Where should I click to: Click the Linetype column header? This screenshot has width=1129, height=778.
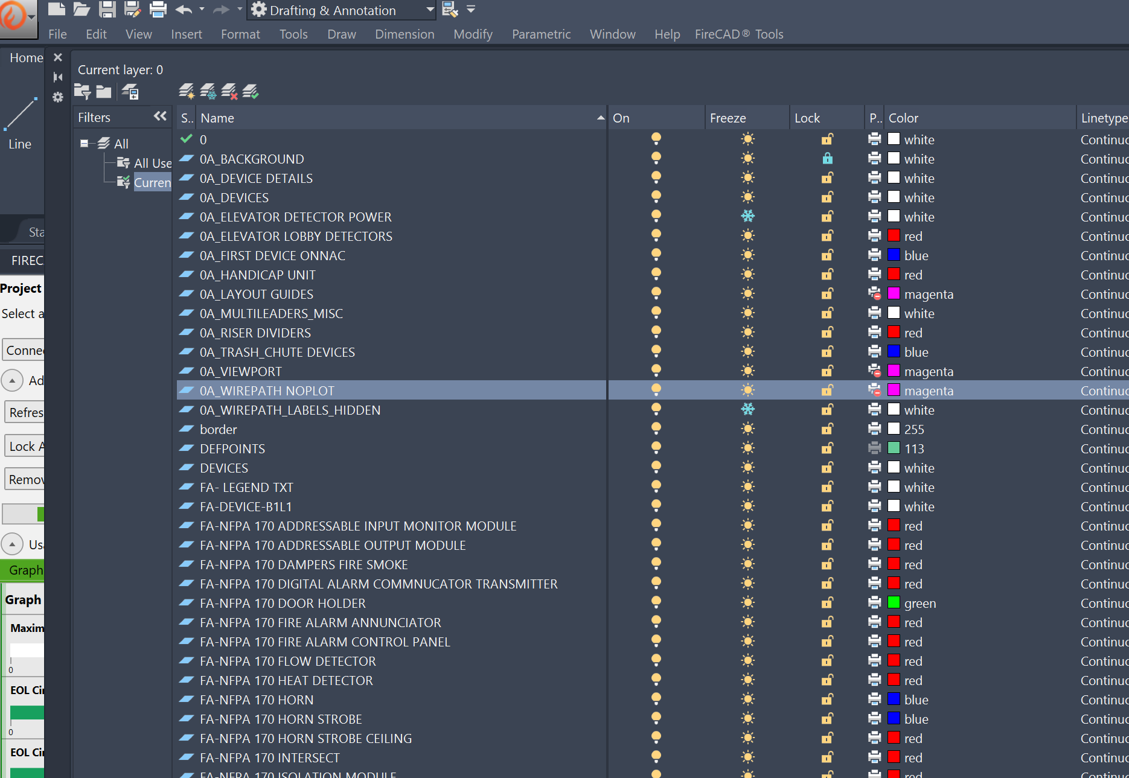tap(1103, 118)
